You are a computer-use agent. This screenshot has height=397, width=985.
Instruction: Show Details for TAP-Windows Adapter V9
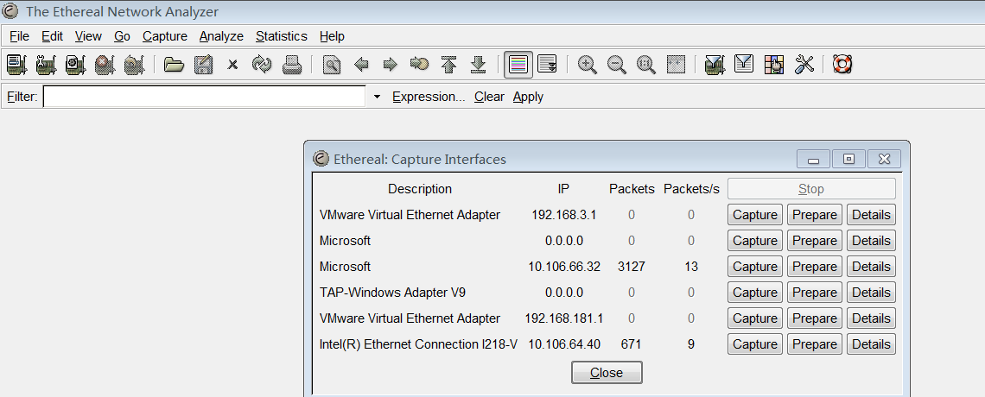click(x=871, y=293)
